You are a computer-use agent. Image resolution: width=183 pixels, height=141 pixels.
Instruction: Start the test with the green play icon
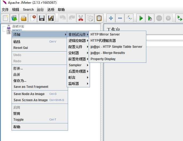pyautogui.click(x=141, y=18)
